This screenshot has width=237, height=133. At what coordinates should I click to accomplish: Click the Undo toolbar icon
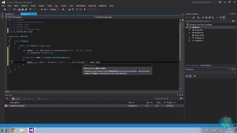(x=30, y=10)
